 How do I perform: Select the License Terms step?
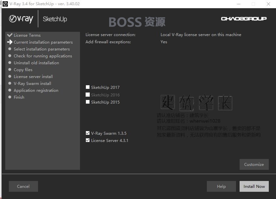(27, 35)
